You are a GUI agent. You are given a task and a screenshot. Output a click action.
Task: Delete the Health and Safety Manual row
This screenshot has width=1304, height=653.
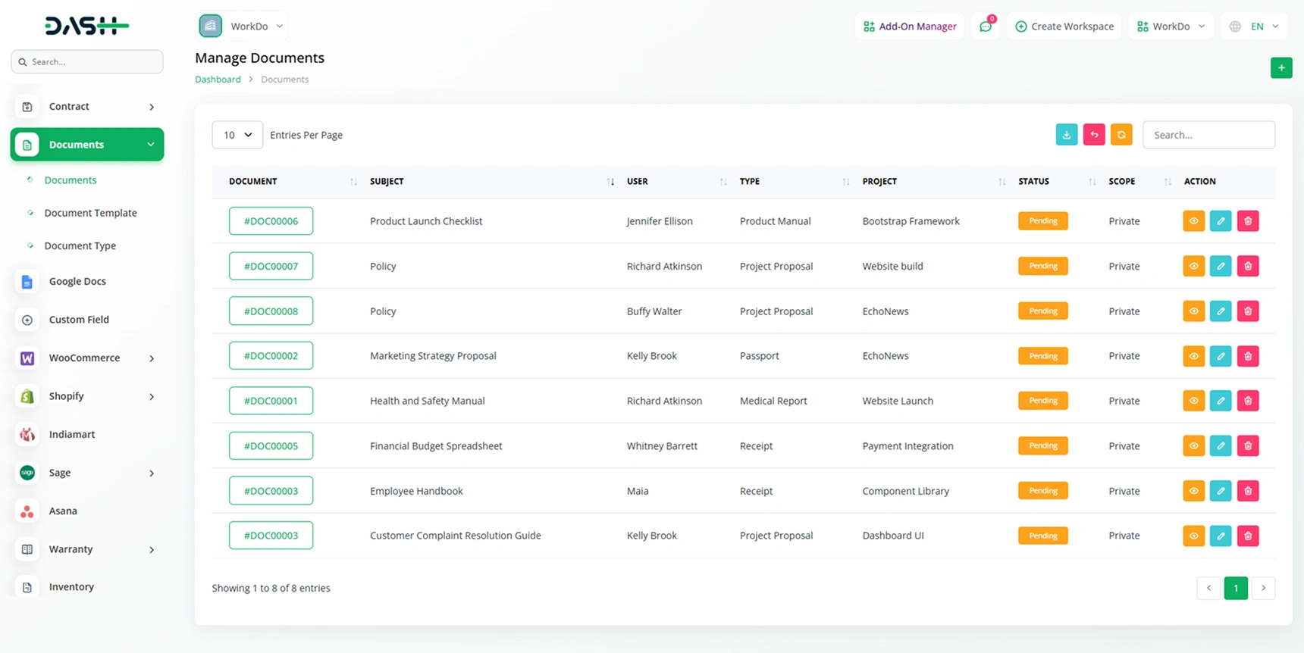1247,401
